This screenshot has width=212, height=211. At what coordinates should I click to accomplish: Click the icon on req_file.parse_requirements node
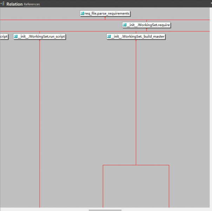(x=82, y=13)
